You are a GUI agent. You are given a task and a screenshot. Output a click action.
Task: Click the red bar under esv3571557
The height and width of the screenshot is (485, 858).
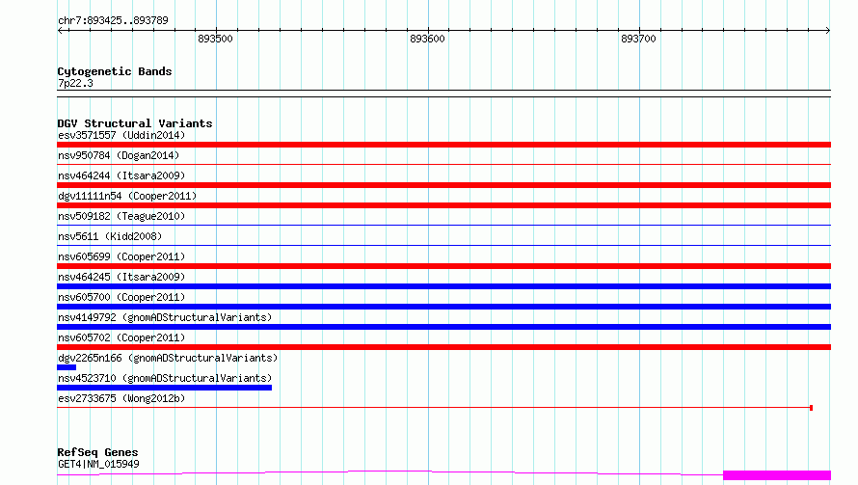[443, 145]
